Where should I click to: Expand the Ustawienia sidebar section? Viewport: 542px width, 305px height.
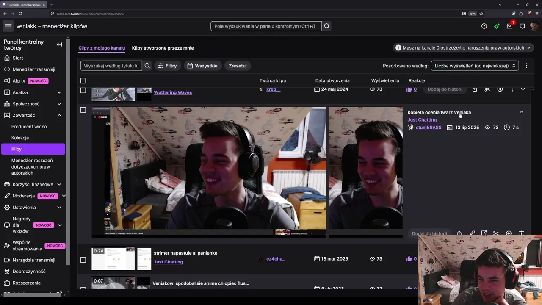pyautogui.click(x=59, y=208)
